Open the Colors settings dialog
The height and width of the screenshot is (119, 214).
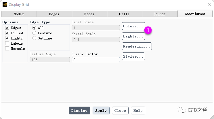pyautogui.click(x=133, y=26)
